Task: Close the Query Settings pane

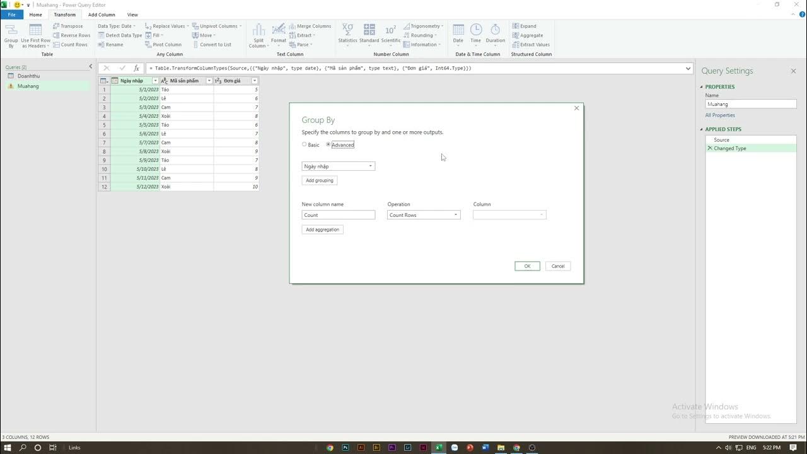Action: (x=793, y=71)
